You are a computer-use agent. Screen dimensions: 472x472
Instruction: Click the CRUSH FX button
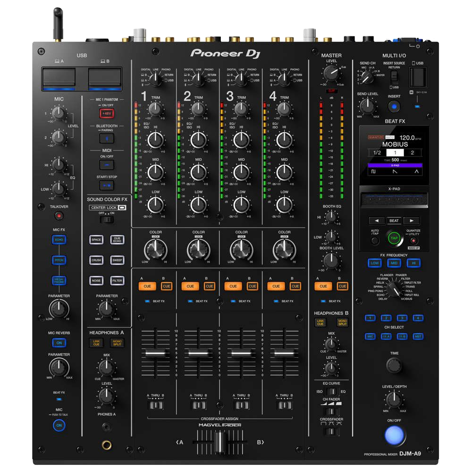(96, 260)
